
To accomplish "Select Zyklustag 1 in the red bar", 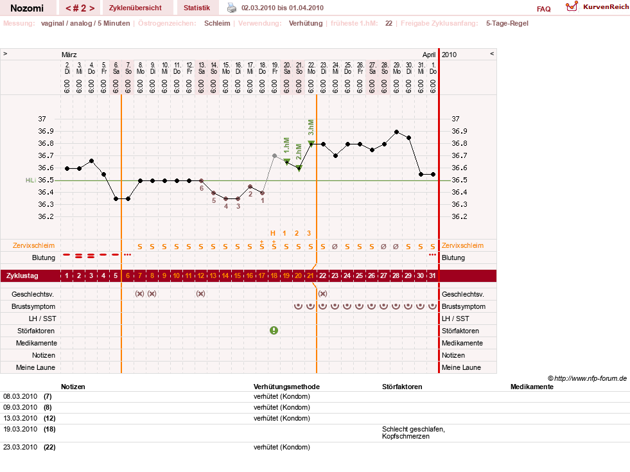I will click(67, 275).
